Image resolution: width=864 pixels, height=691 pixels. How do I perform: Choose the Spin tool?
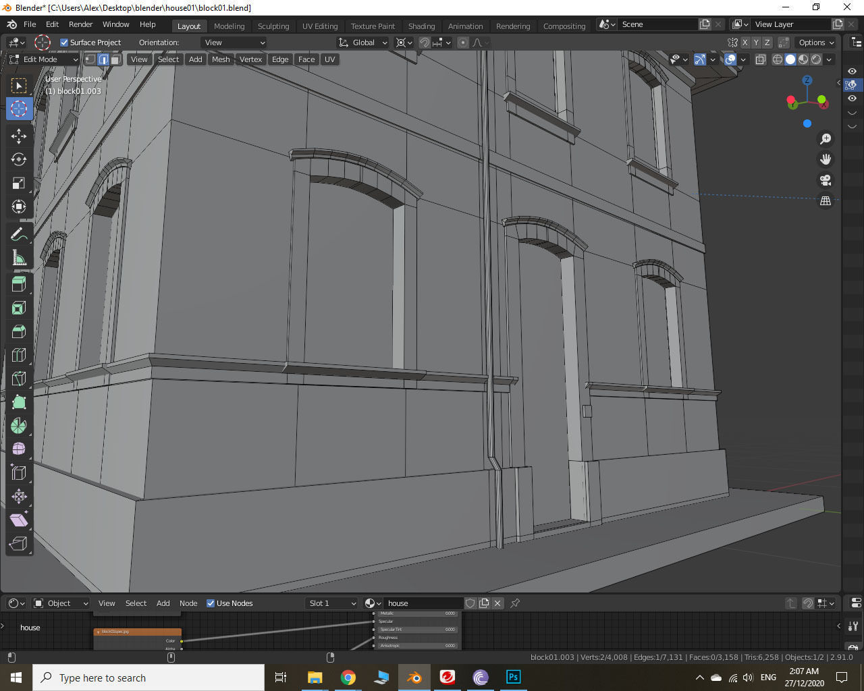[x=19, y=426]
